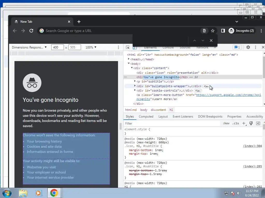Open DevTools settings gear
This screenshot has width=265, height=198.
point(248,47)
